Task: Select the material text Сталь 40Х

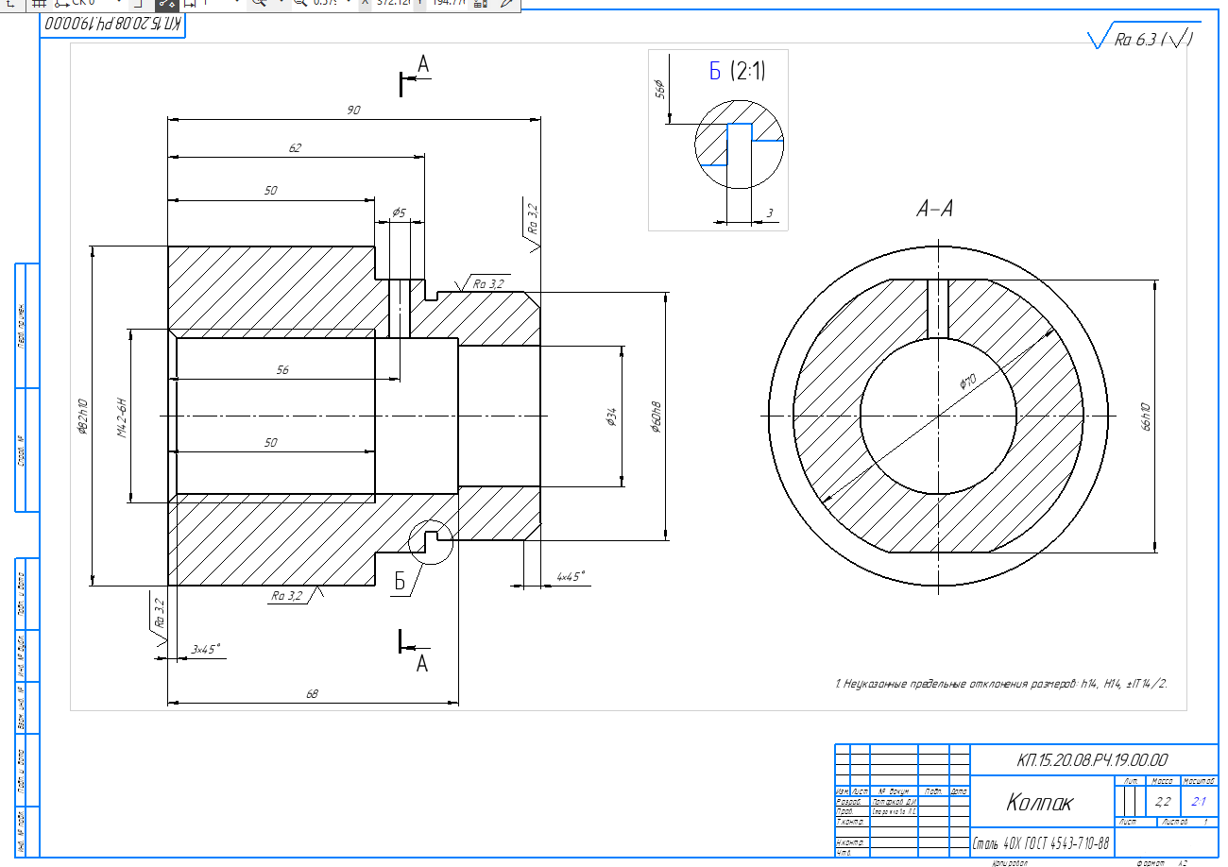Action: point(1040,842)
